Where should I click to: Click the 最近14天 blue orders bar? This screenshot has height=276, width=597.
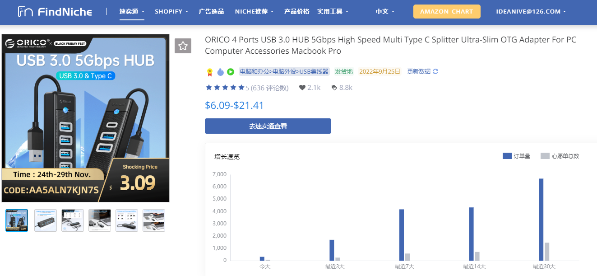pyautogui.click(x=472, y=234)
